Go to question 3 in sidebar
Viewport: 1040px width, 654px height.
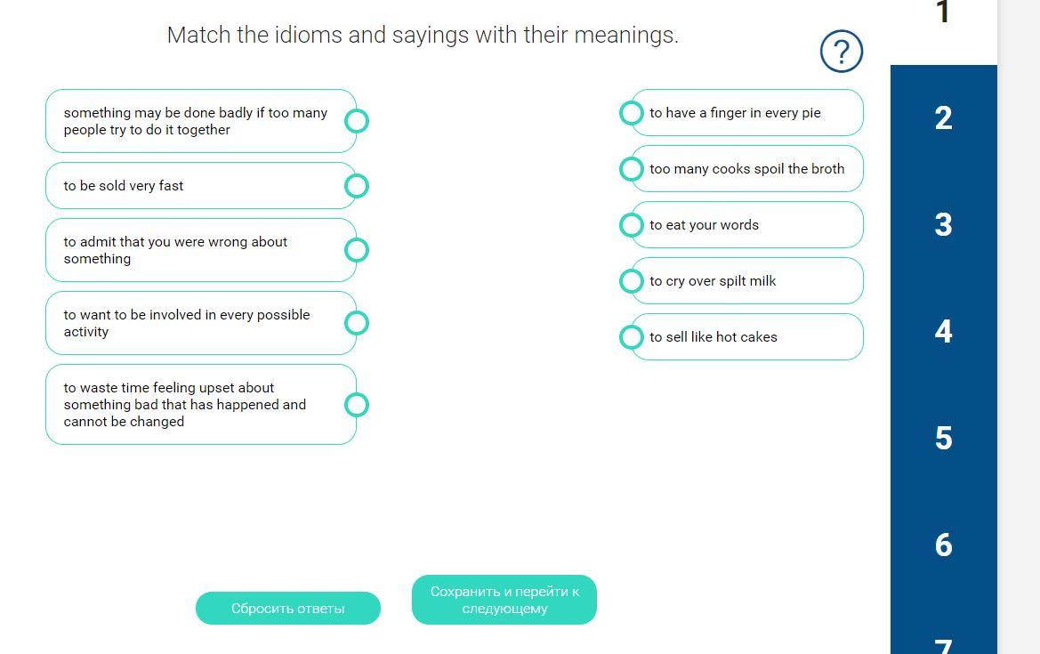point(943,225)
